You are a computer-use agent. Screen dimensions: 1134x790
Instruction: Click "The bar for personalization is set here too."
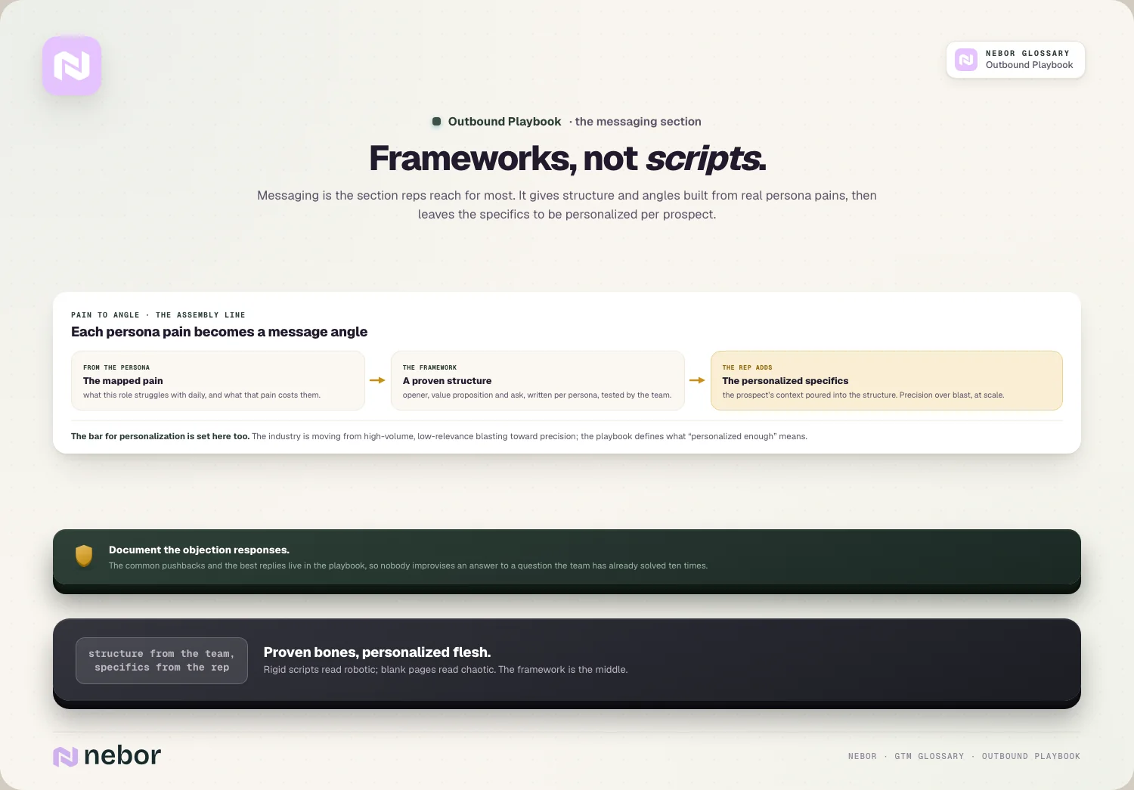point(160,436)
